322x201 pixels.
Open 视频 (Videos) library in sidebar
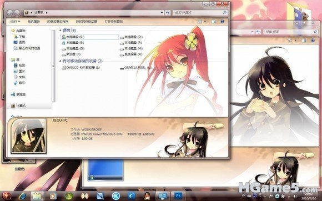point(19,66)
